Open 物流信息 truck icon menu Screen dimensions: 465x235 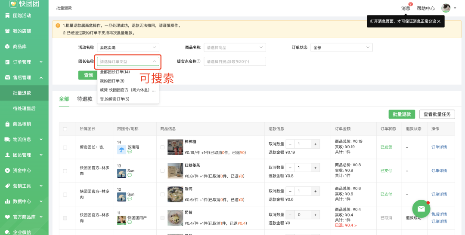7,139
